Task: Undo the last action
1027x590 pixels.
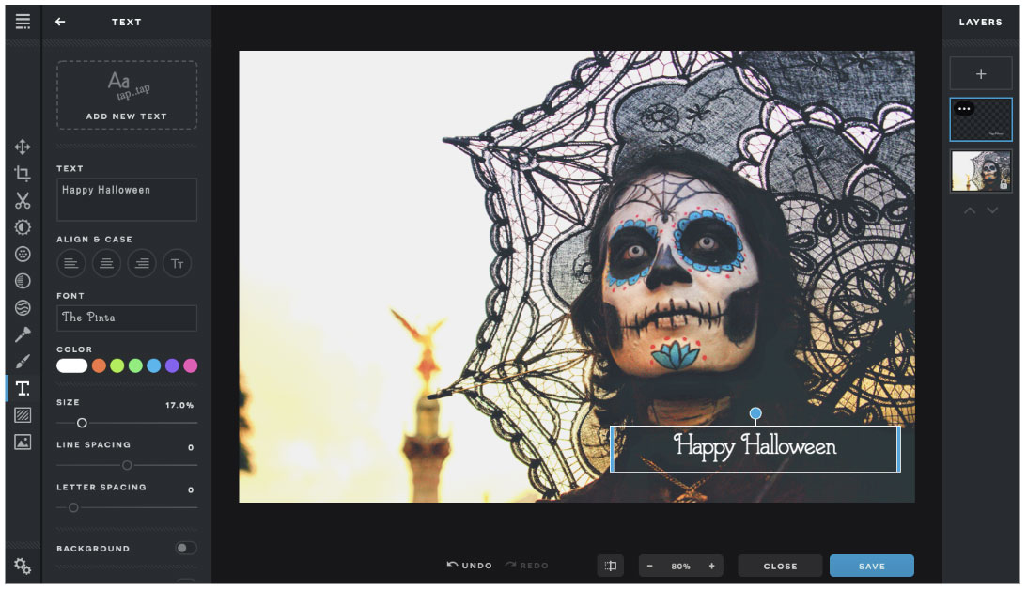Action: point(470,566)
